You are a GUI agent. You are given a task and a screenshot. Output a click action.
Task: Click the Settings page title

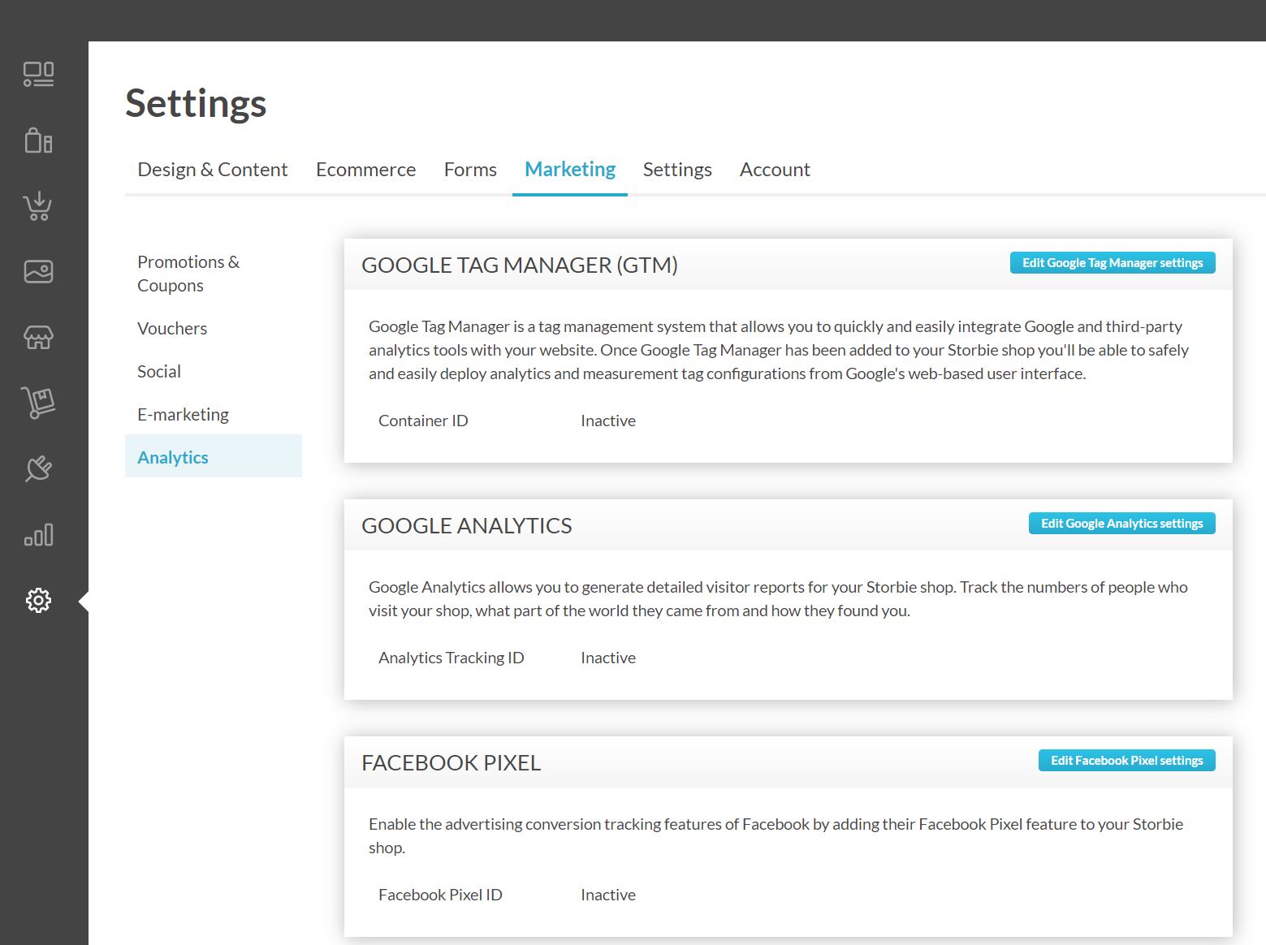(196, 104)
